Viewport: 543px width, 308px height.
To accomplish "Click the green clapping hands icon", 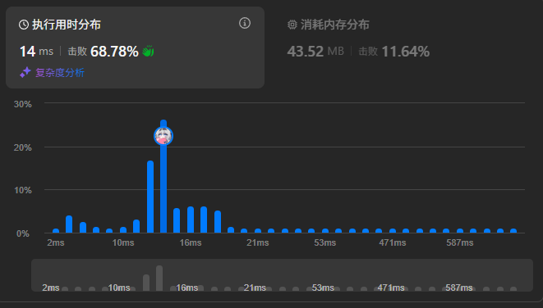I will [148, 52].
